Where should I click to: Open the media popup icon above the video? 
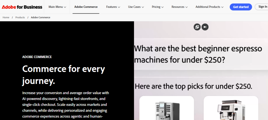click(x=197, y=27)
